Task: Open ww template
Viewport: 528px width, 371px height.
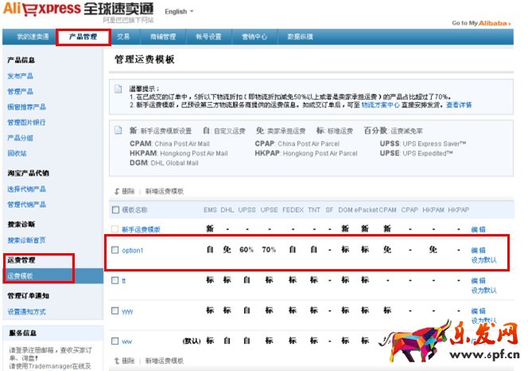Action: [127, 342]
